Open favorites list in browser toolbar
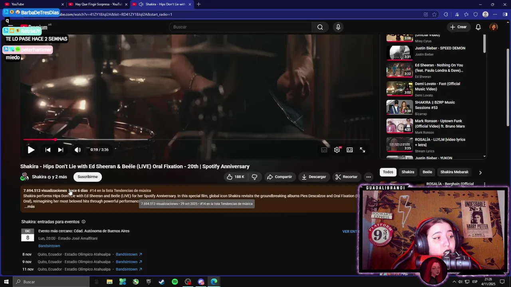 [466, 14]
